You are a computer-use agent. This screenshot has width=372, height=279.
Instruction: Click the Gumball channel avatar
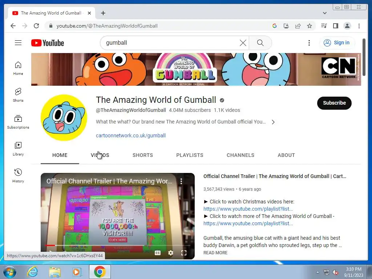(64, 117)
